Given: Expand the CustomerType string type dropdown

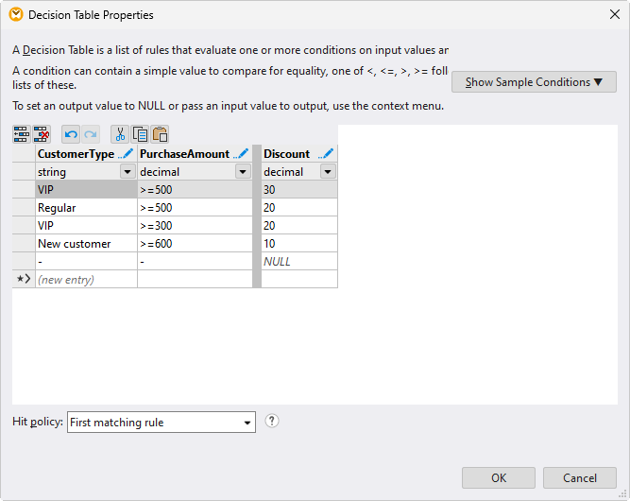Looking at the screenshot, I should [127, 172].
